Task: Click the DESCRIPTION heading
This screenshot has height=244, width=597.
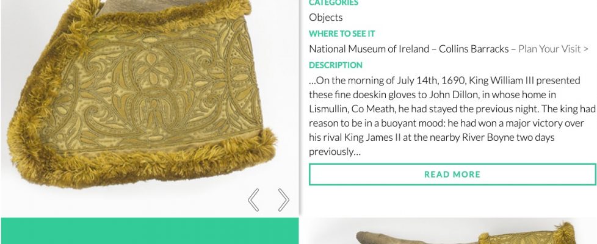Action: 335,65
